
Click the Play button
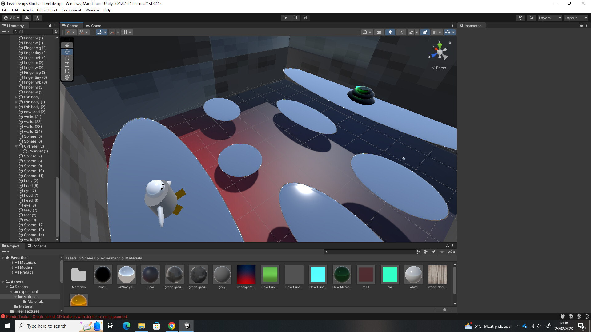(286, 18)
